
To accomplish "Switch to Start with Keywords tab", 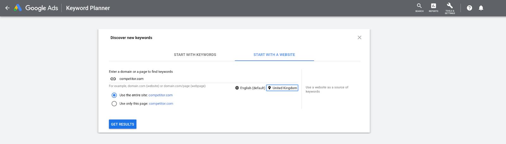I will pos(195,55).
